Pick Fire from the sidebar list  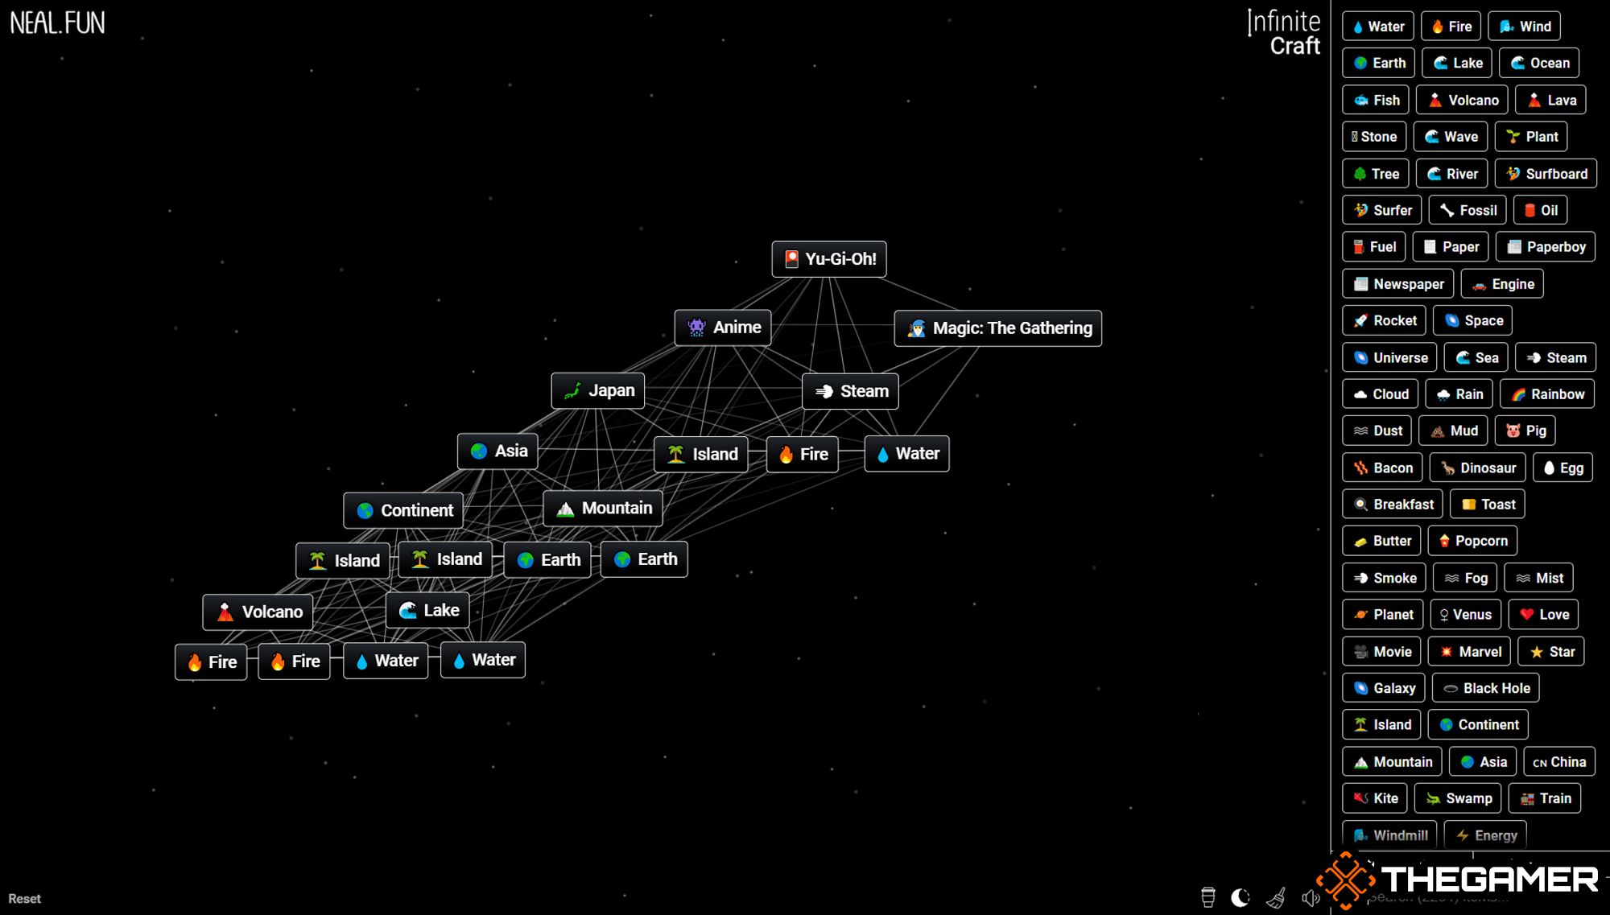click(1451, 27)
